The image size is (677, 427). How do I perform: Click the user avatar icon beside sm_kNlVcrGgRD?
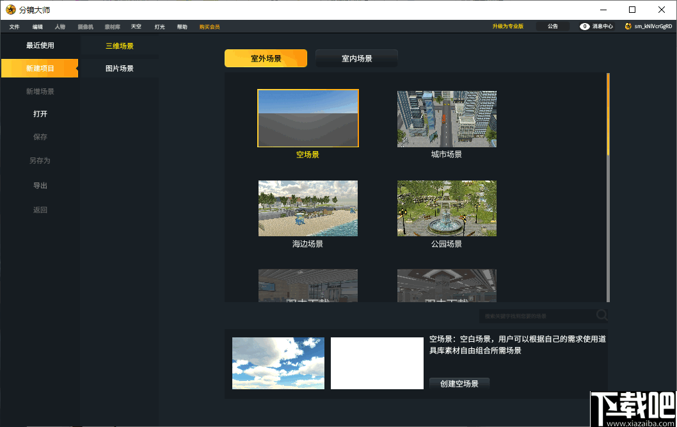pyautogui.click(x=628, y=26)
